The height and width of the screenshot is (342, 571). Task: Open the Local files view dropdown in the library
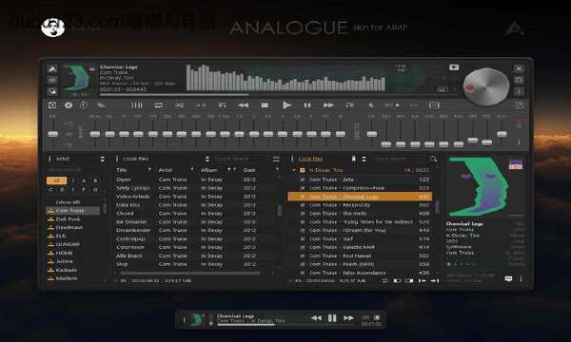click(207, 159)
